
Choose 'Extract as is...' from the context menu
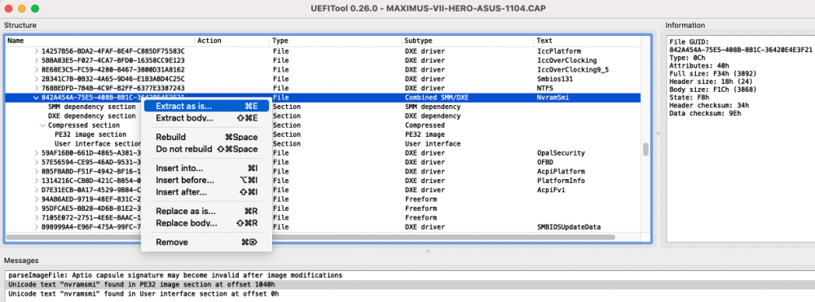click(206, 106)
